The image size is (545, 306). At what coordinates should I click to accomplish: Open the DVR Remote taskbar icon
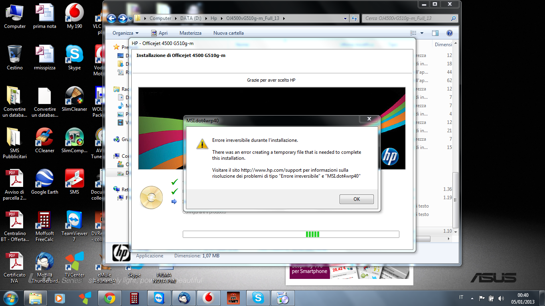[x=233, y=298]
